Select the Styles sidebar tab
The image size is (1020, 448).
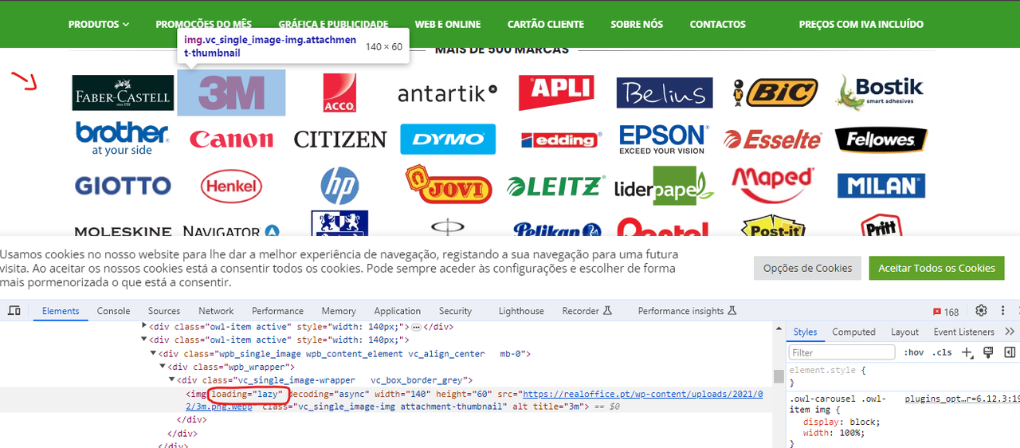(805, 332)
